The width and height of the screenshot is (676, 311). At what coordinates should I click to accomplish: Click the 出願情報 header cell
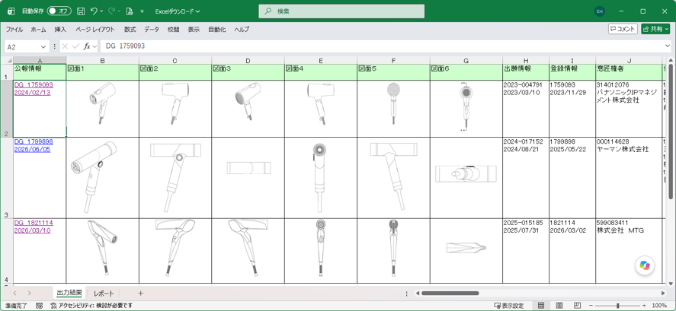(x=526, y=72)
